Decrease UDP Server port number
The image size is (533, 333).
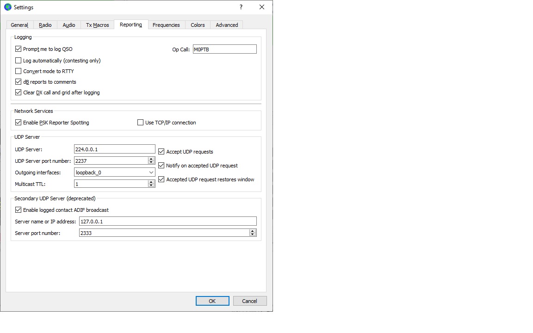(x=152, y=163)
